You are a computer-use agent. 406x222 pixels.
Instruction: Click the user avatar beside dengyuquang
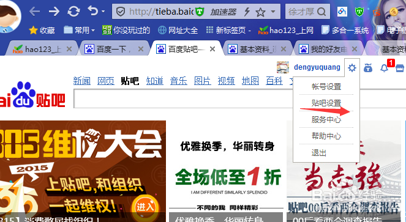pos(283,67)
